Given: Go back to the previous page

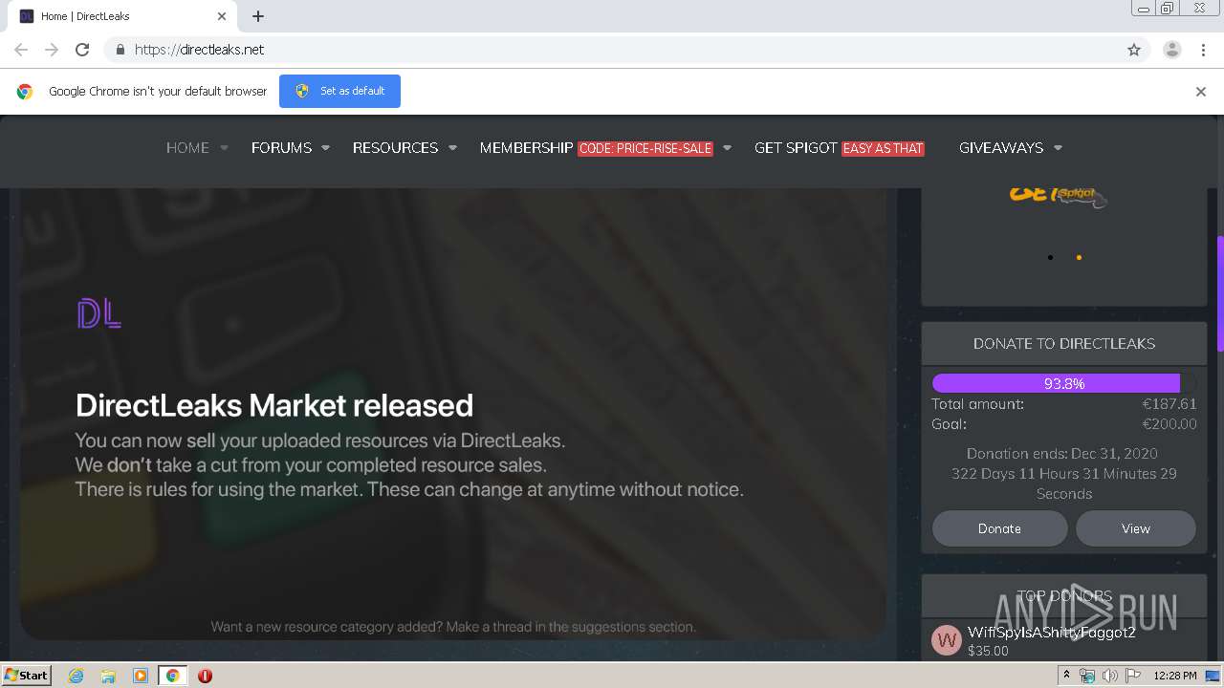Looking at the screenshot, I should pyautogui.click(x=21, y=50).
